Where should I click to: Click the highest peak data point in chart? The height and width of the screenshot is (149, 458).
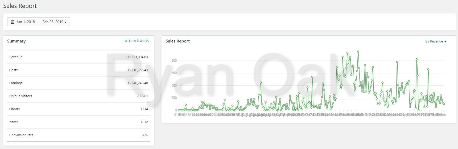coord(358,52)
